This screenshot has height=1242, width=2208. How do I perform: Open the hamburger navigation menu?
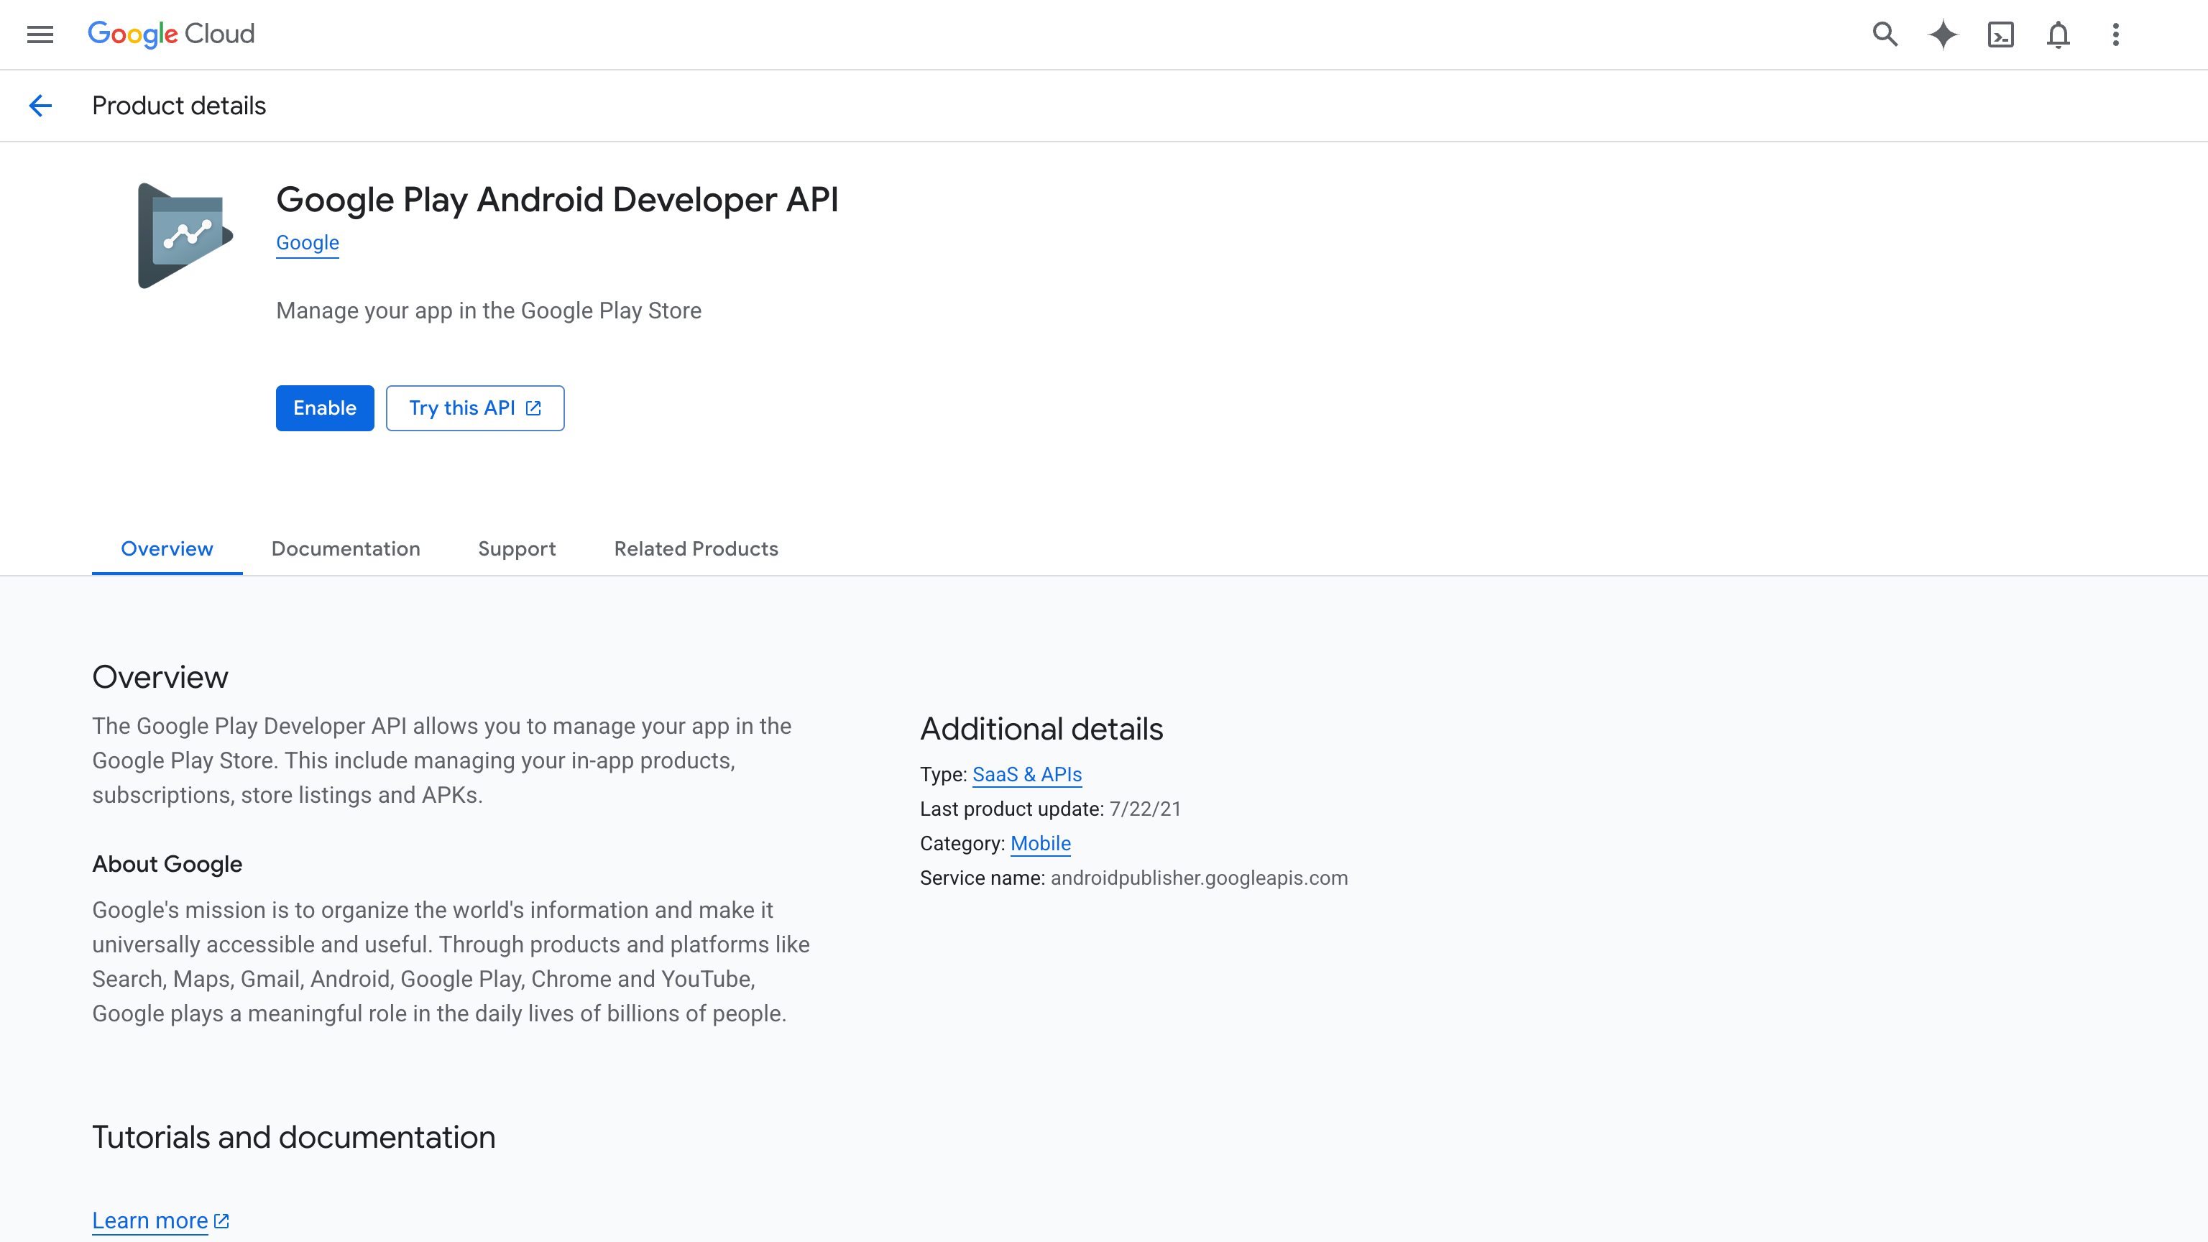coord(40,34)
